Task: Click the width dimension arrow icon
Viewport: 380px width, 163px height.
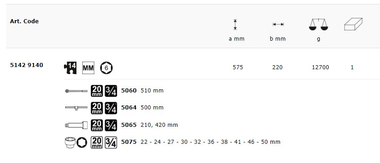Action: click(278, 24)
